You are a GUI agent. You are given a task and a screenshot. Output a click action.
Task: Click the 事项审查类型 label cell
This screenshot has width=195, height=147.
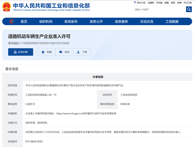pyautogui.click(x=107, y=104)
